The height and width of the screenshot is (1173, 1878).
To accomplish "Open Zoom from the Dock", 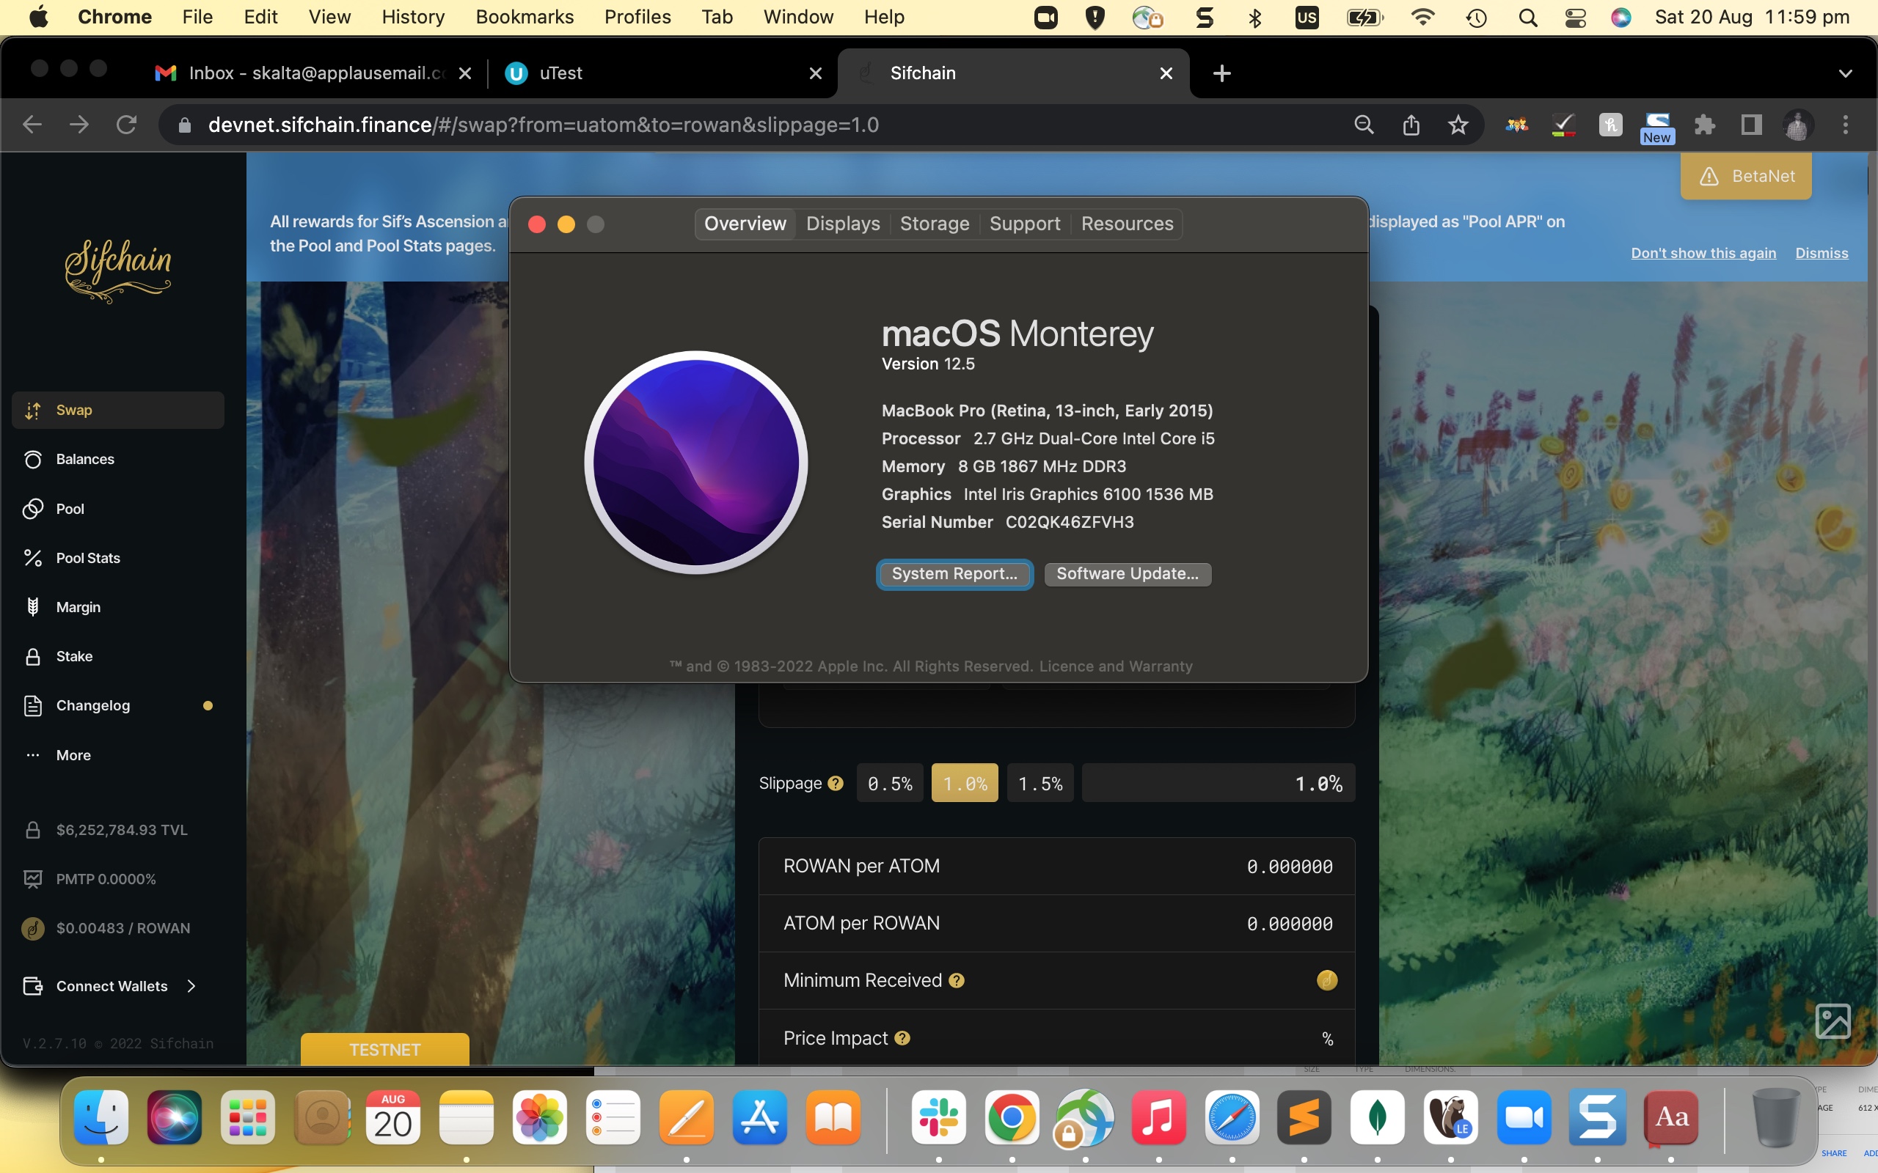I will (1524, 1117).
